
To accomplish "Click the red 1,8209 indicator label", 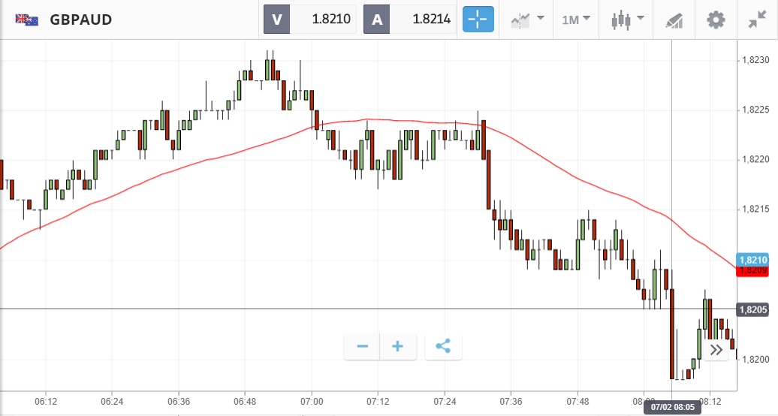I will click(x=752, y=270).
